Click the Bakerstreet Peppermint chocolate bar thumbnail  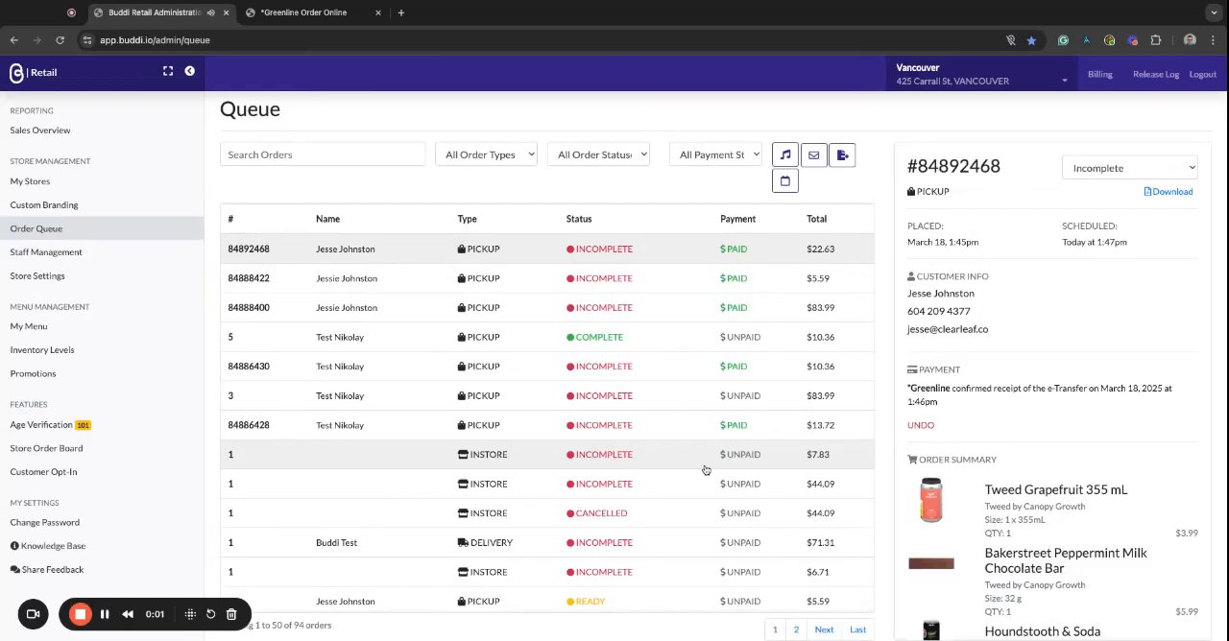tap(931, 563)
